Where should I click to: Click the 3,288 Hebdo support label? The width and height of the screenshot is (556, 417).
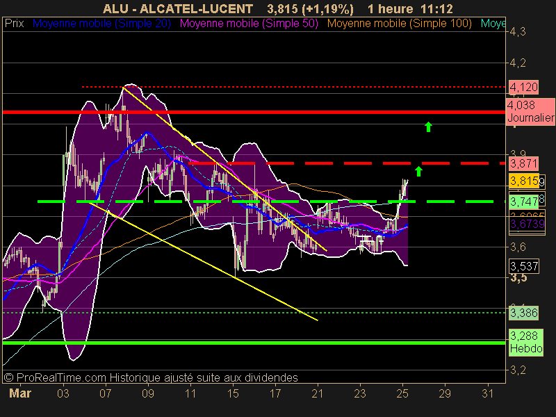click(x=526, y=342)
